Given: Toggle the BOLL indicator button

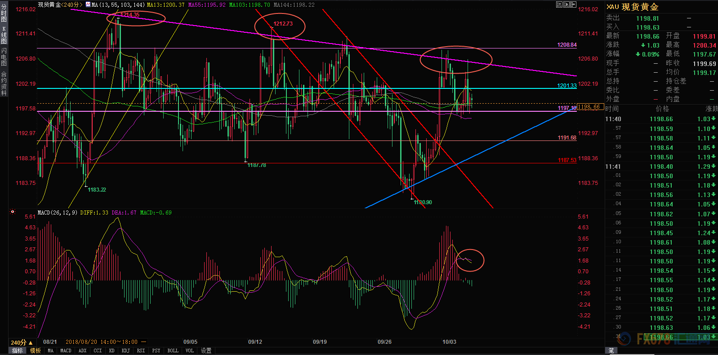Looking at the screenshot, I should point(173,351).
